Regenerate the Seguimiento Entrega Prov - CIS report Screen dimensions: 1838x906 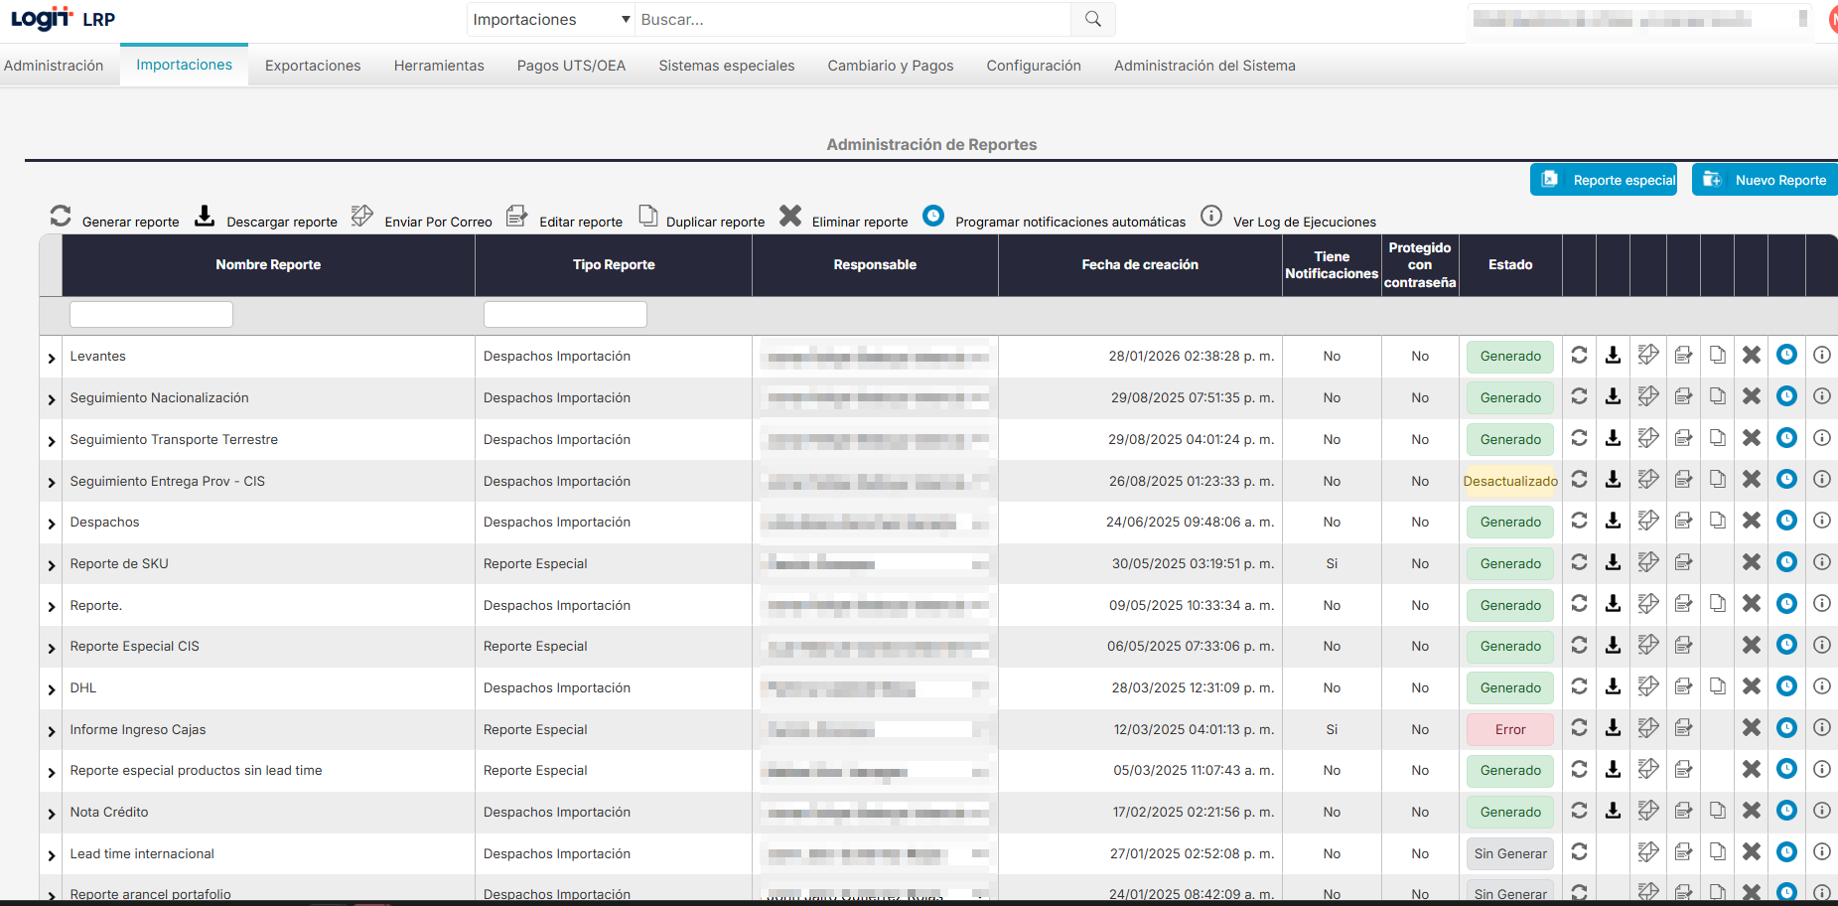pyautogui.click(x=1579, y=480)
